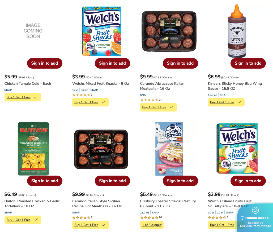Select the SNAP badge under Carando Abruzzese Meatballs

(x=144, y=95)
